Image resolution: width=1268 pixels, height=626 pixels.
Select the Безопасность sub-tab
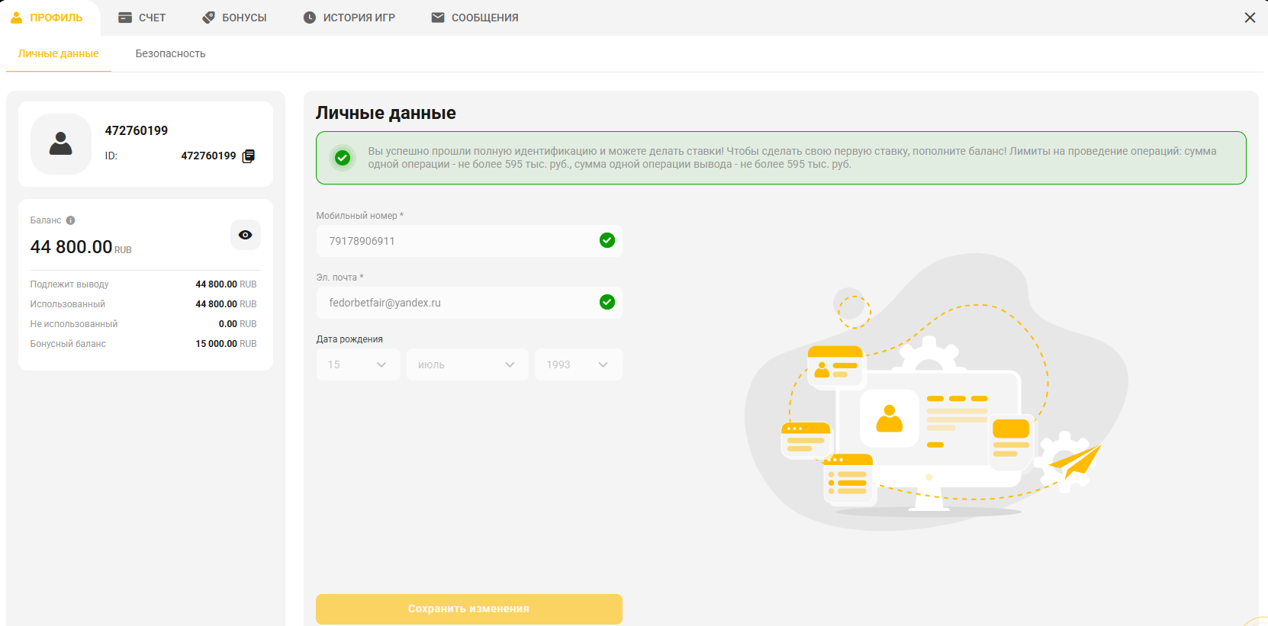click(x=170, y=53)
